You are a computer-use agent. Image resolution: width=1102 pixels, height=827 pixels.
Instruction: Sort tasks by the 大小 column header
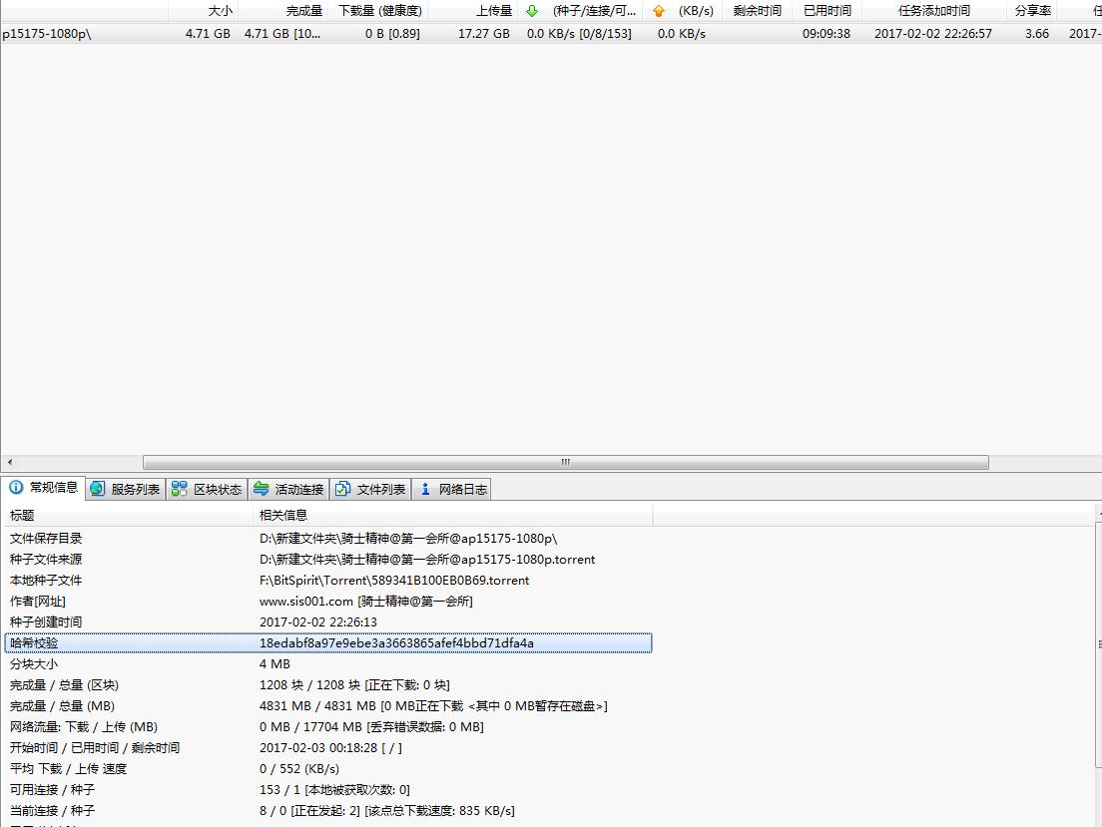[220, 11]
